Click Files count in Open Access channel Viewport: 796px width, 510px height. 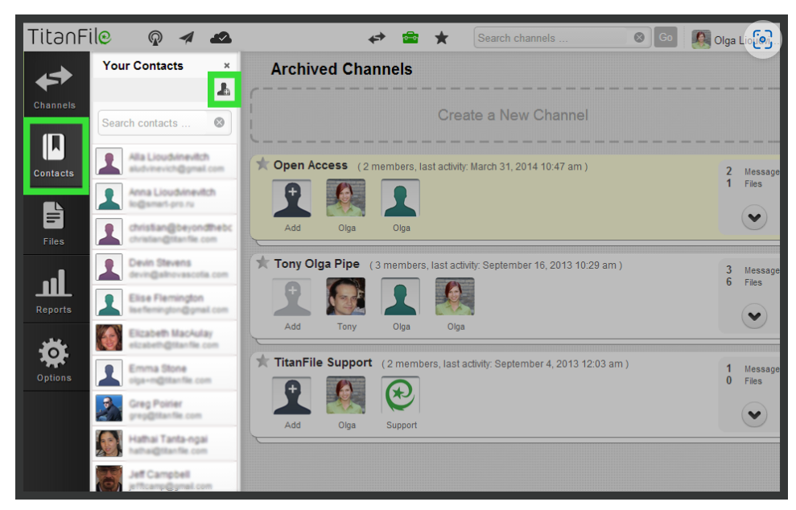click(x=744, y=183)
